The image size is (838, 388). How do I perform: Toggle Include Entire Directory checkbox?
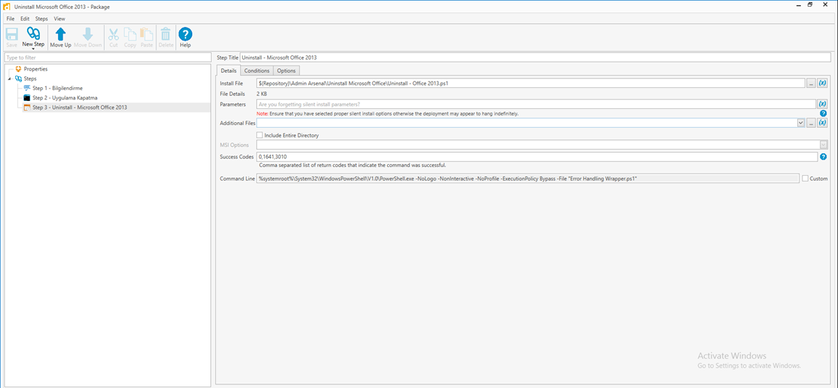tap(260, 135)
